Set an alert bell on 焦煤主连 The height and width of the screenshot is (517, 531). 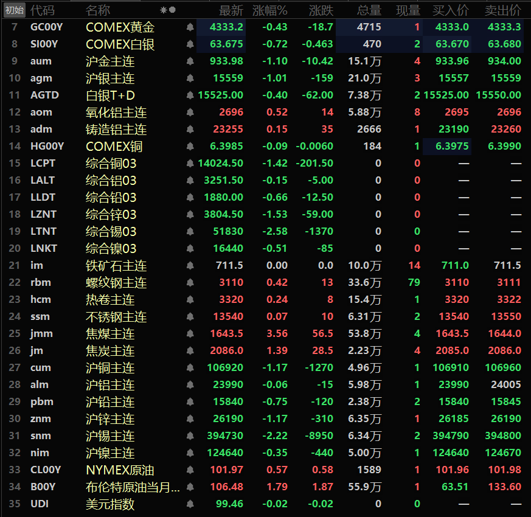[x=190, y=333]
